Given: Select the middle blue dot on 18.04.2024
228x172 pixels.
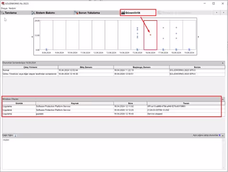Looking at the screenshot, I should point(176,33).
